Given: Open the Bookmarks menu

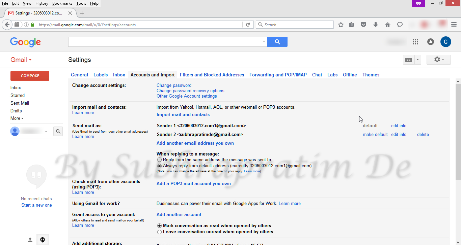Looking at the screenshot, I should tap(62, 3).
